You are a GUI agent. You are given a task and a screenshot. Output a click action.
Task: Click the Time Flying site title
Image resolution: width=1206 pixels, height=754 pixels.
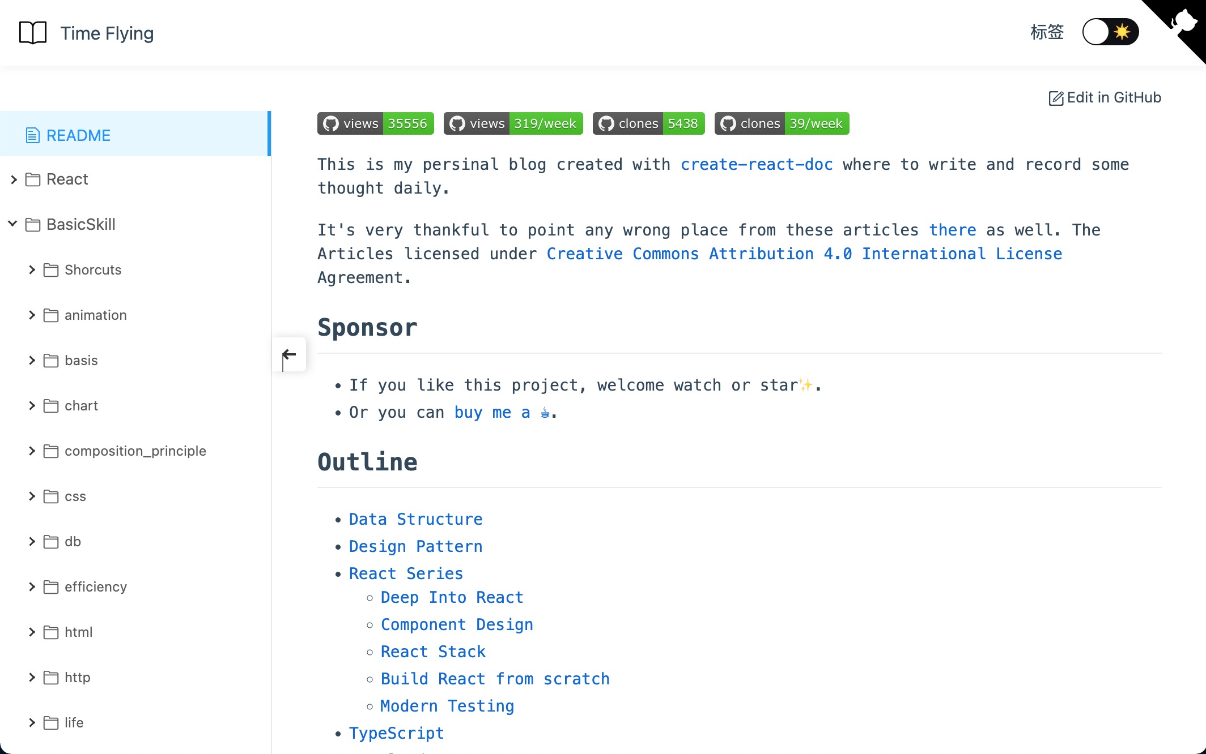(107, 33)
